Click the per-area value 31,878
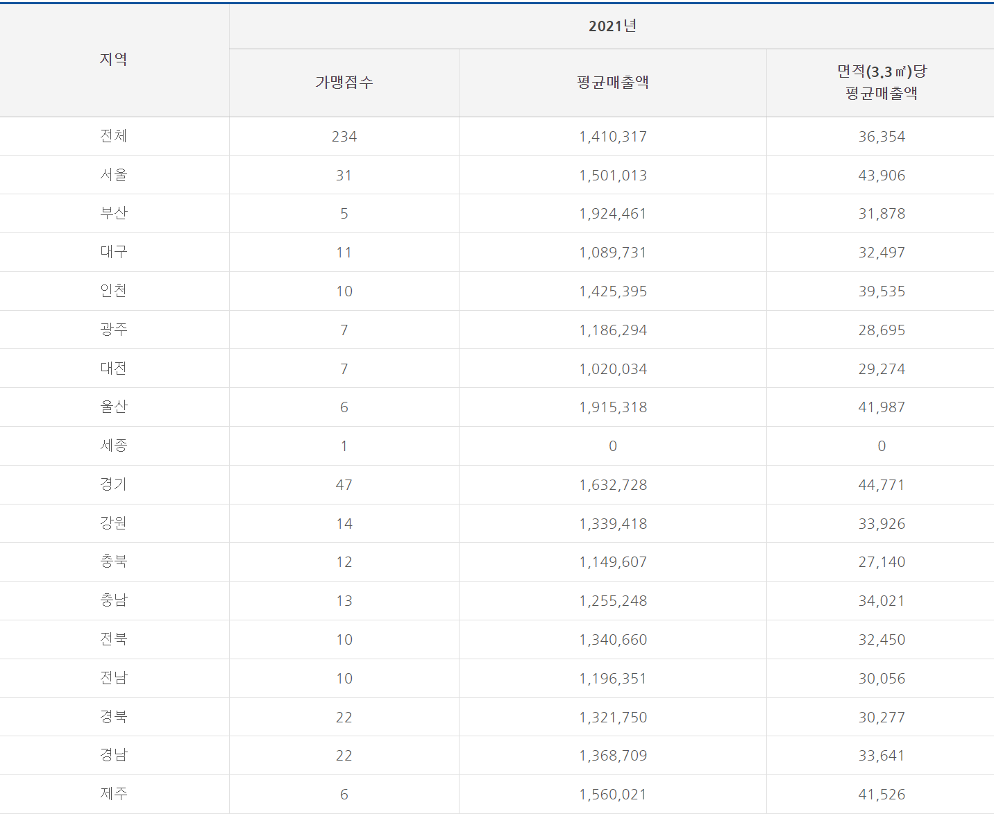 tap(882, 214)
